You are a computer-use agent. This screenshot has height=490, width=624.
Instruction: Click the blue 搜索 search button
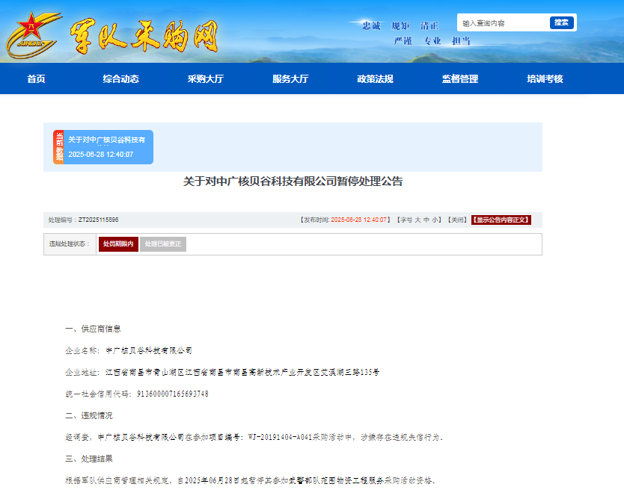tap(561, 22)
